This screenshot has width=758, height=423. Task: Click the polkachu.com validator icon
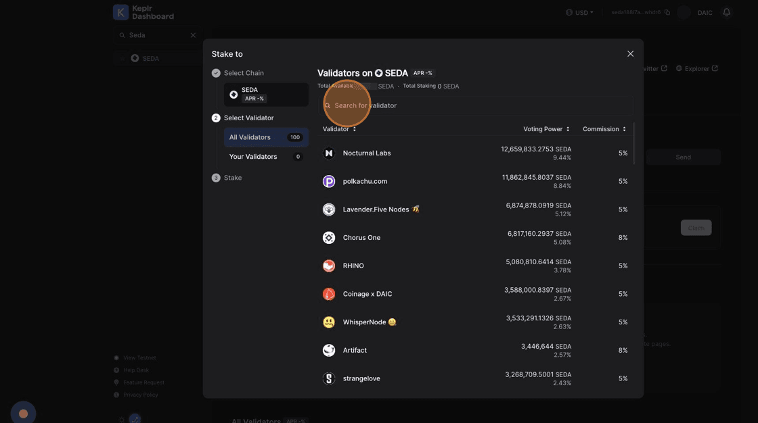pos(329,181)
